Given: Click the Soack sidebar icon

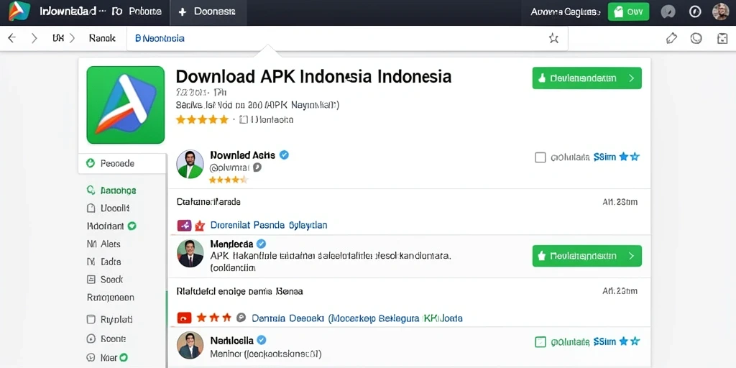Looking at the screenshot, I should pos(91,280).
